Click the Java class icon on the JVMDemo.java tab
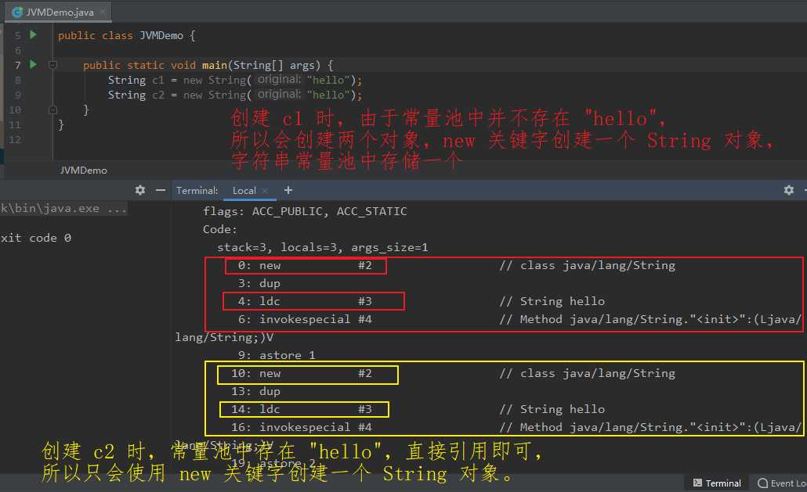807x492 pixels. tap(17, 12)
